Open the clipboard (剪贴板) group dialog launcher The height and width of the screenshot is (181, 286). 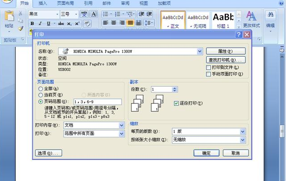[23, 39]
